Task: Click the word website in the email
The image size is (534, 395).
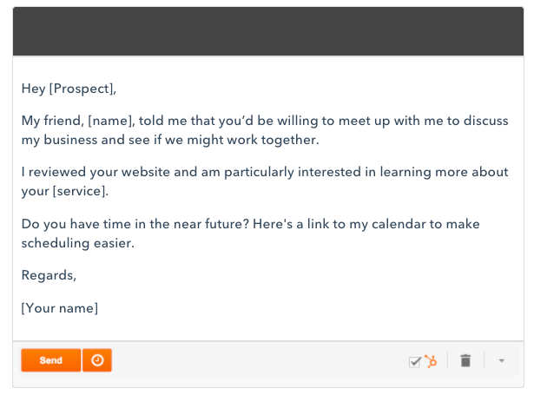Action: pyautogui.click(x=145, y=172)
